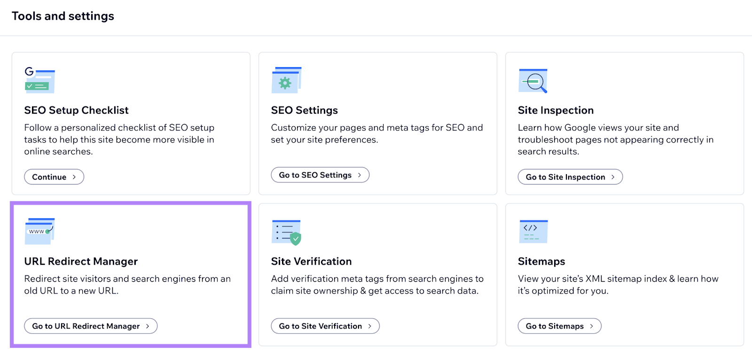Image resolution: width=752 pixels, height=353 pixels.
Task: Open Go to Site Inspection
Action: (570, 177)
